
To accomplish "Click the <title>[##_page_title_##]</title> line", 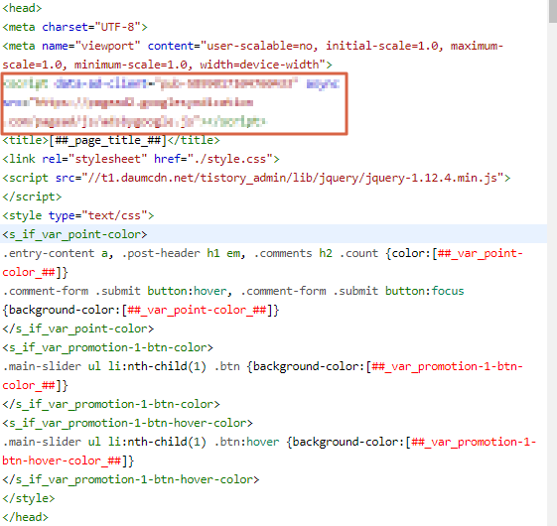I will pos(111,140).
